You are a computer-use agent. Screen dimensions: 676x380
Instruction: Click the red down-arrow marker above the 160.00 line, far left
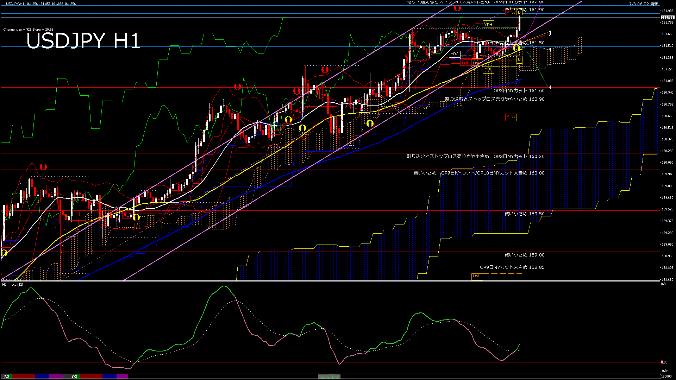coord(43,166)
